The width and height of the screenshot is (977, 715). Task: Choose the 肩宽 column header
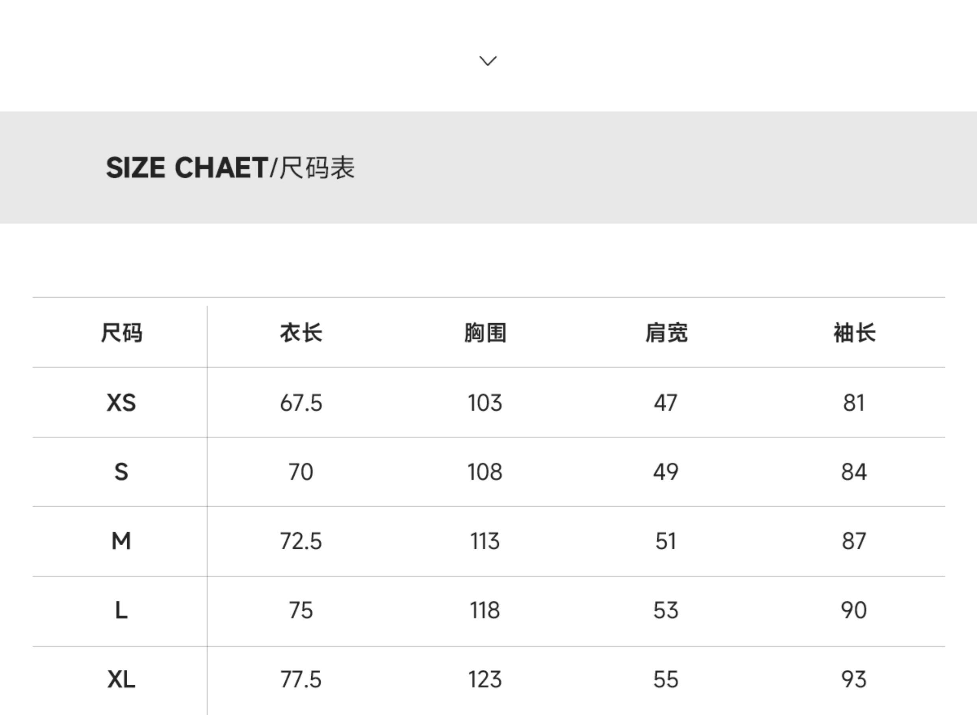click(666, 333)
